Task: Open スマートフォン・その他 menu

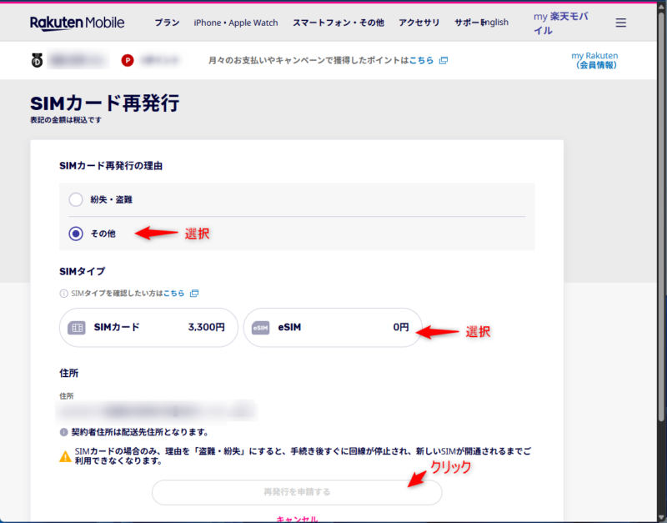Action: point(339,23)
